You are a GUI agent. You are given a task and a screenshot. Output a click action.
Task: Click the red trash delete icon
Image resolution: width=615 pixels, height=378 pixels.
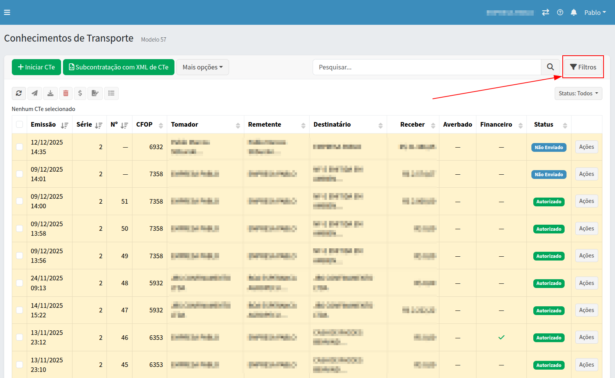[66, 93]
